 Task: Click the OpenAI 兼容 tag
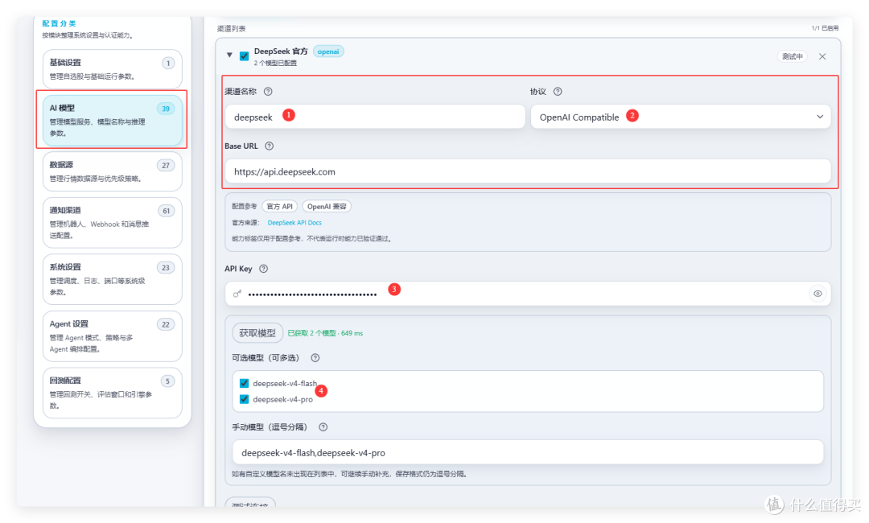(327, 207)
